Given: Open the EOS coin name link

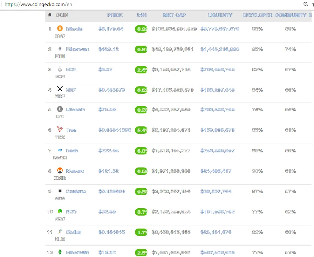Looking at the screenshot, I should click(x=71, y=70).
